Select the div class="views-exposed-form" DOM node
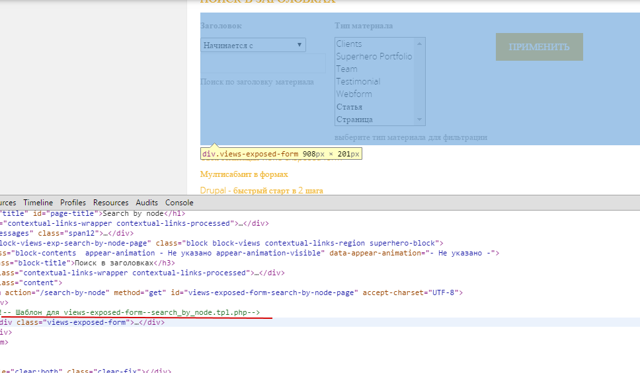Image resolution: width=640 pixels, height=373 pixels. coord(71,322)
